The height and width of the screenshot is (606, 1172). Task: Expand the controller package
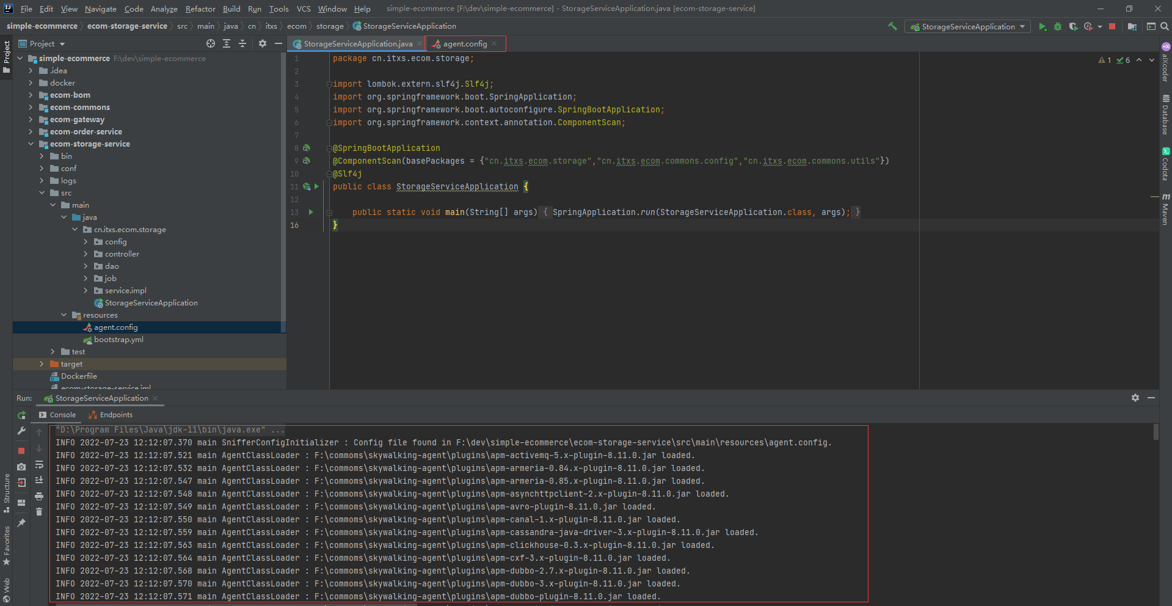(x=86, y=254)
